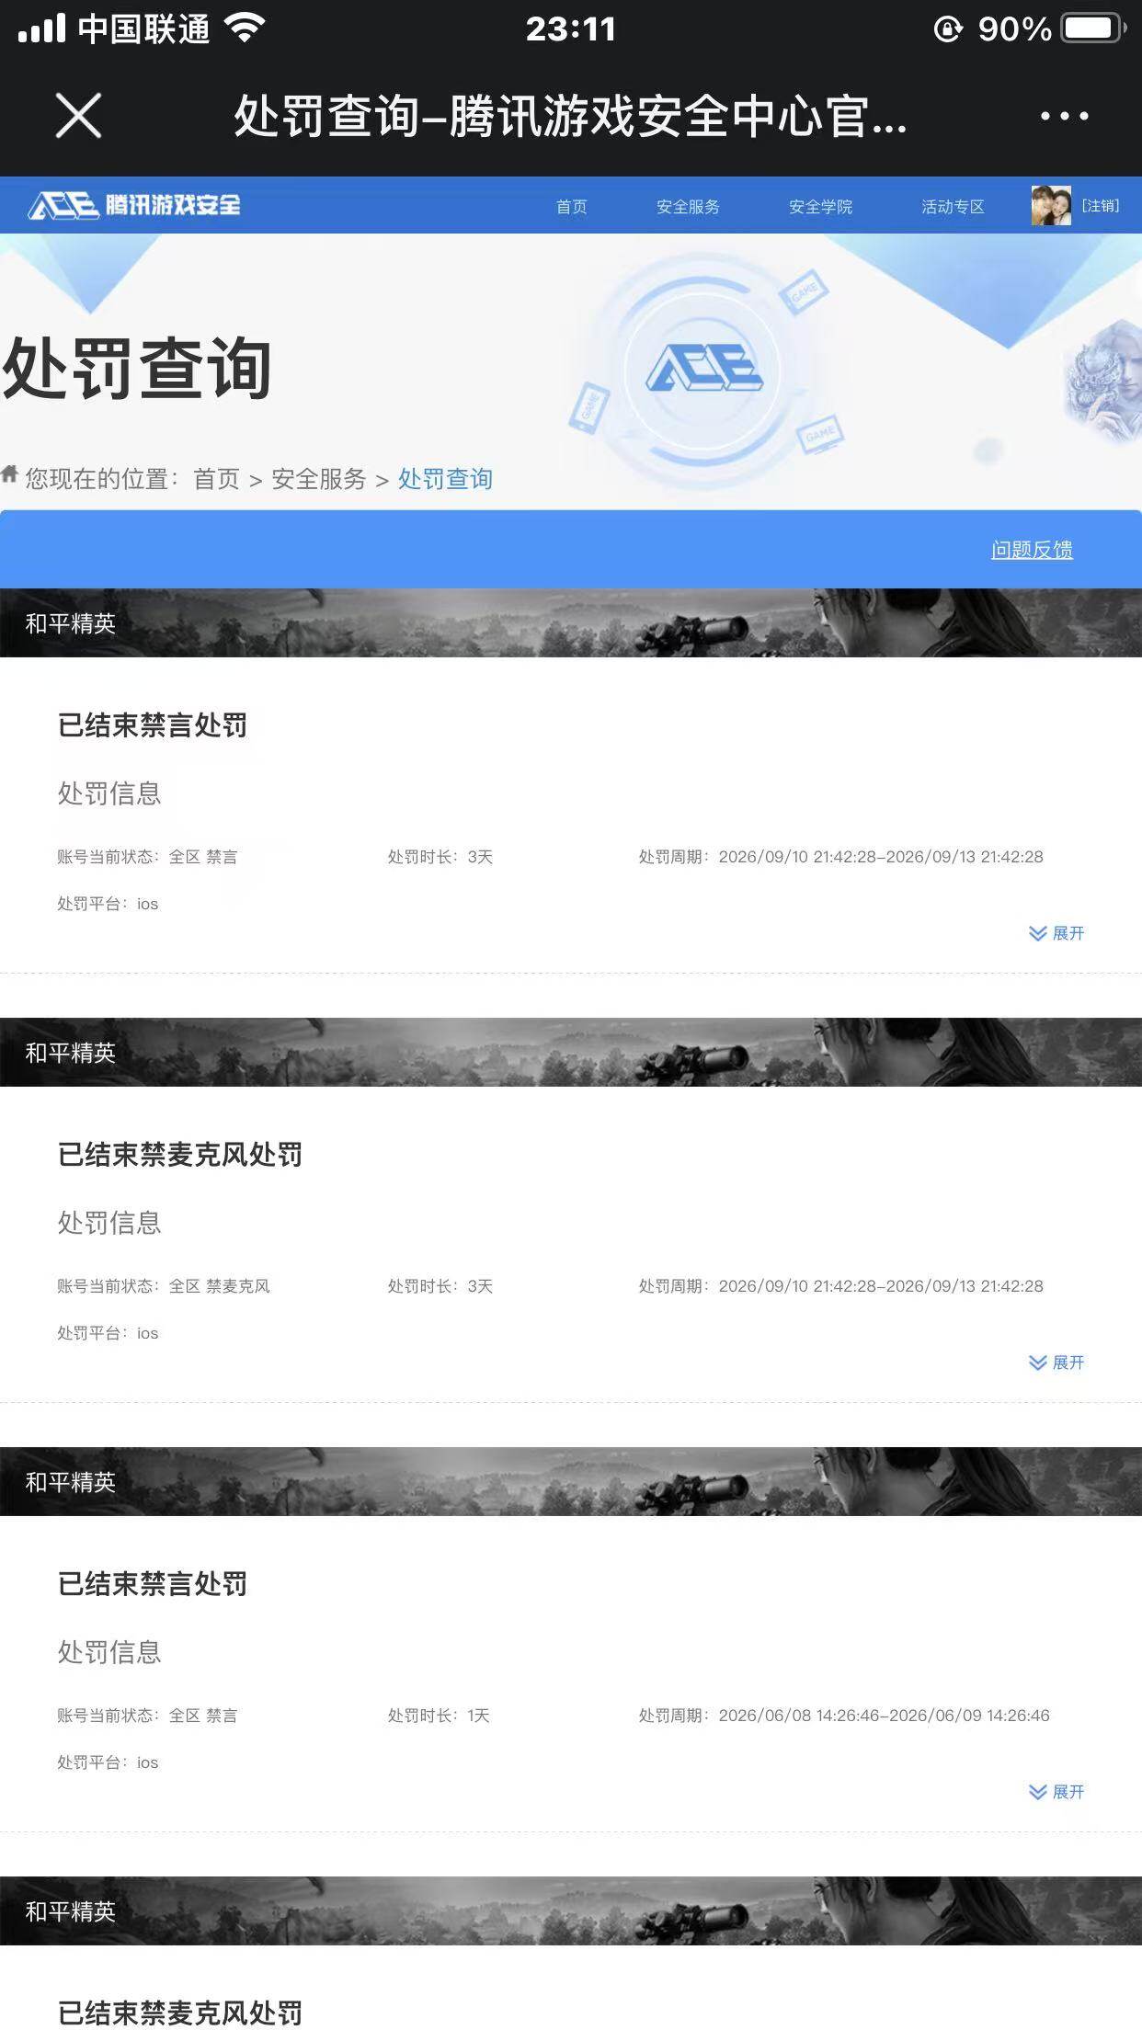Click the ACE 腾讯游戏安全 logo
The width and height of the screenshot is (1142, 2030).
coord(134,205)
